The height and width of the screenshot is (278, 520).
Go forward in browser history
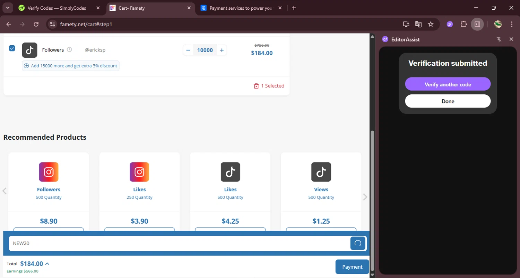pos(22,24)
